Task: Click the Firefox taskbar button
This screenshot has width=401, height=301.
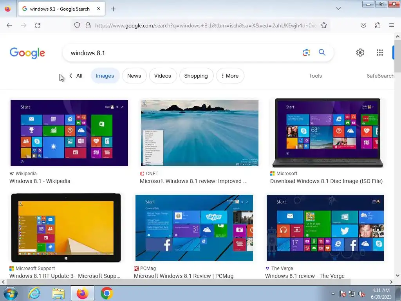Action: pos(83,293)
